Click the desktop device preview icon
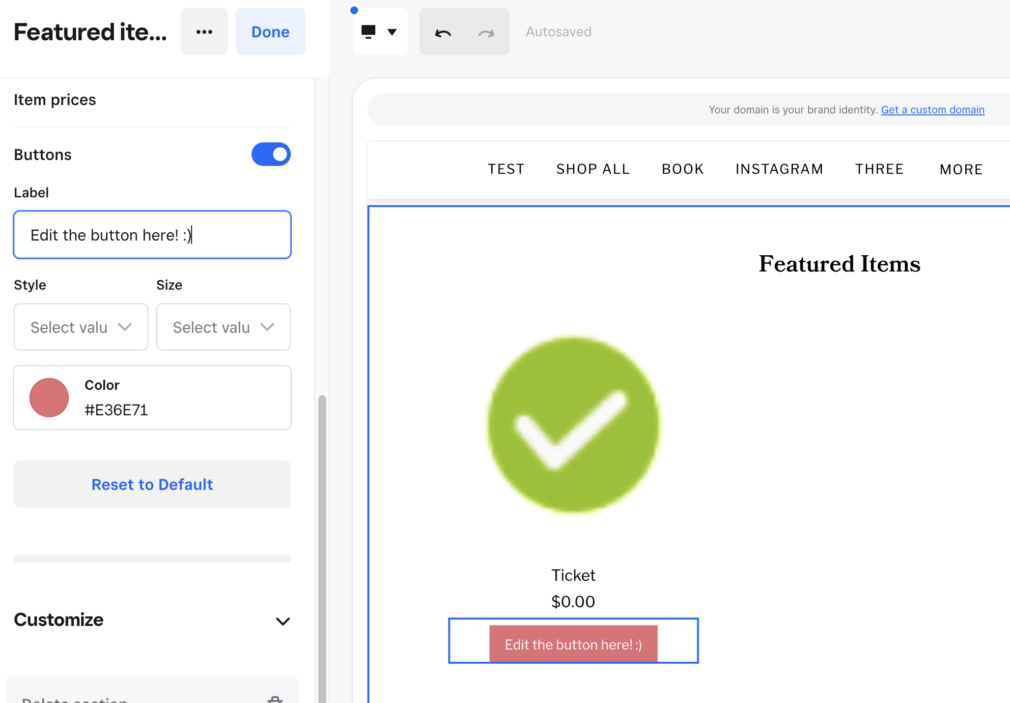The width and height of the screenshot is (1010, 703). coord(368,31)
